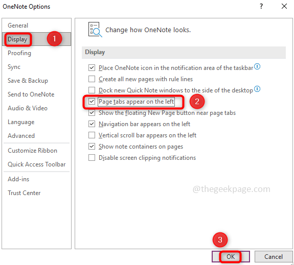
Task: Uncheck Show note containers on pages
Action: [92, 147]
